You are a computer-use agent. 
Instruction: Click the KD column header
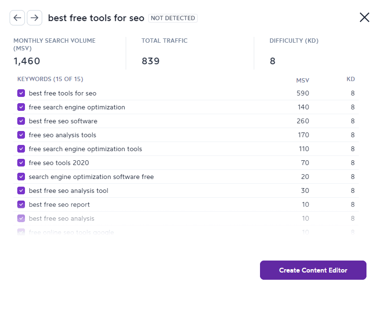point(351,79)
